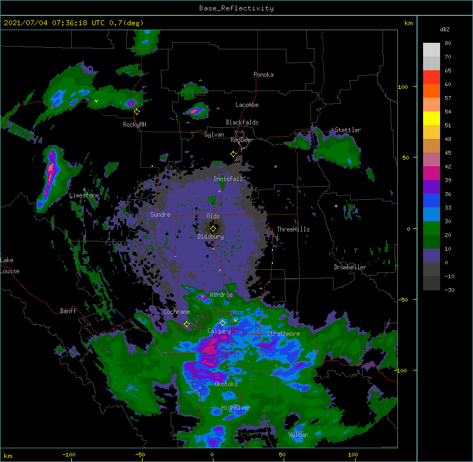Click the Lake Louise label
Viewport: 473px width, 462px height.
click(10, 266)
